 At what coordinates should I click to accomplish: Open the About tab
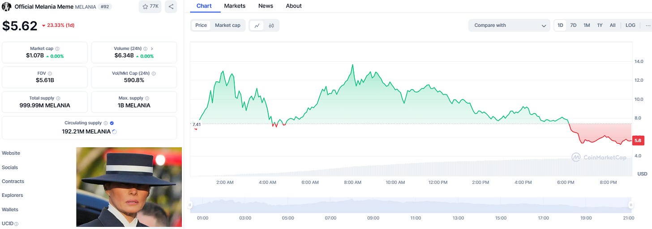click(294, 6)
